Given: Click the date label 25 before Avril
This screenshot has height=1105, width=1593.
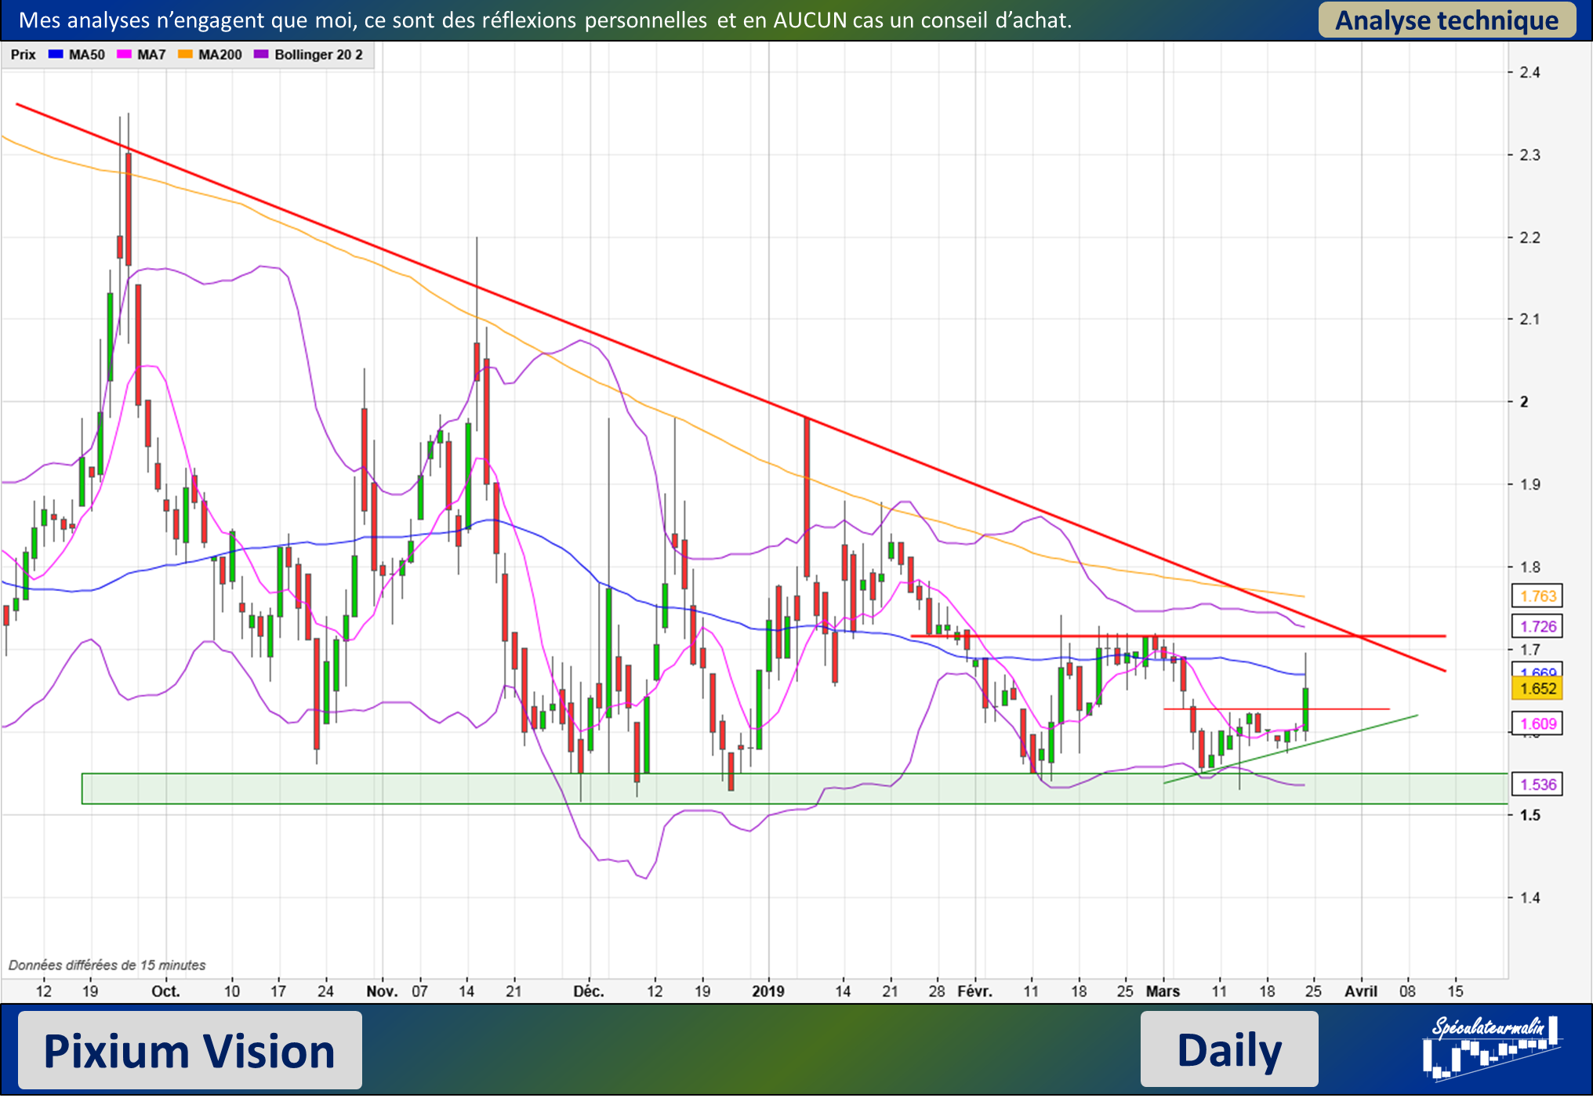Looking at the screenshot, I should point(1313,991).
